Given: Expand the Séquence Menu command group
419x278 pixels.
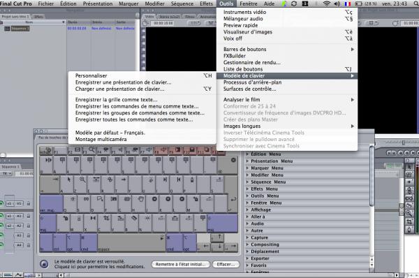Looking at the screenshot, I should coord(247,182).
